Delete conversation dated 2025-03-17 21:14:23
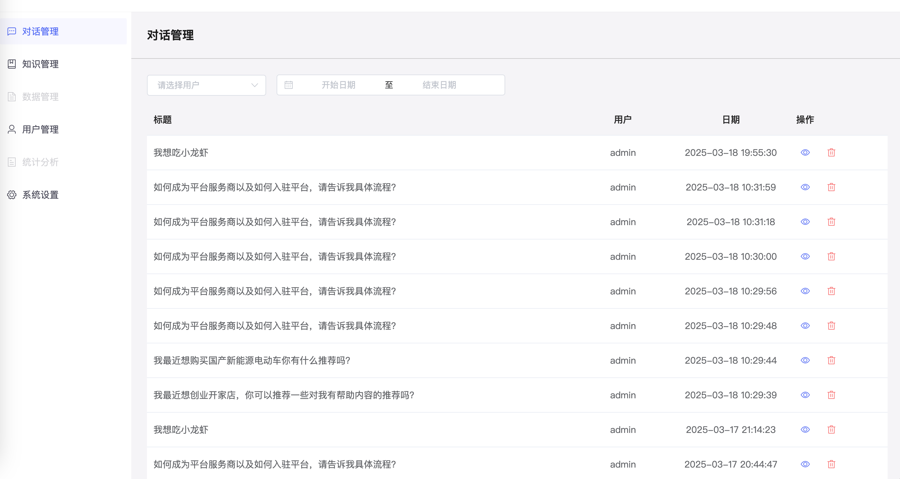 click(x=831, y=429)
